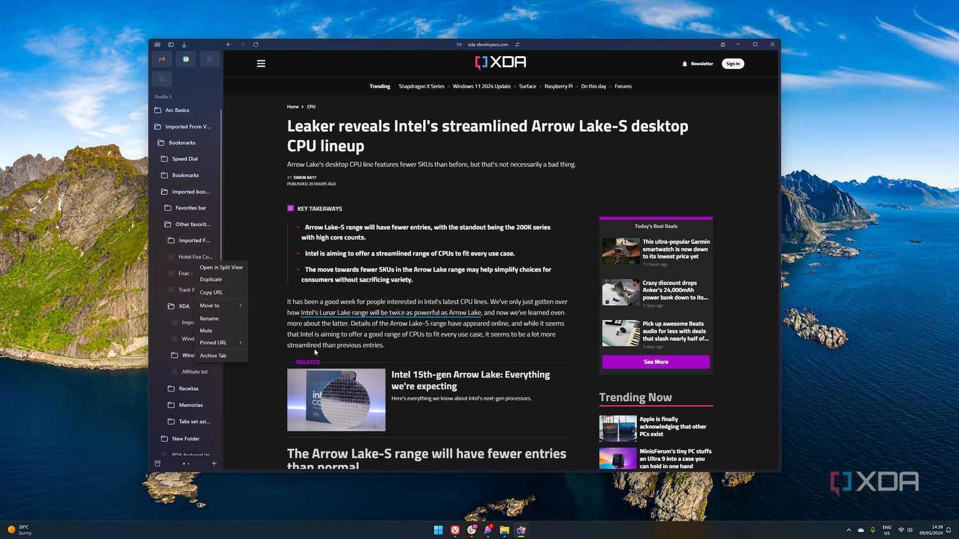Open site controls icon after the URL
This screenshot has height=539, width=959.
[x=517, y=45]
